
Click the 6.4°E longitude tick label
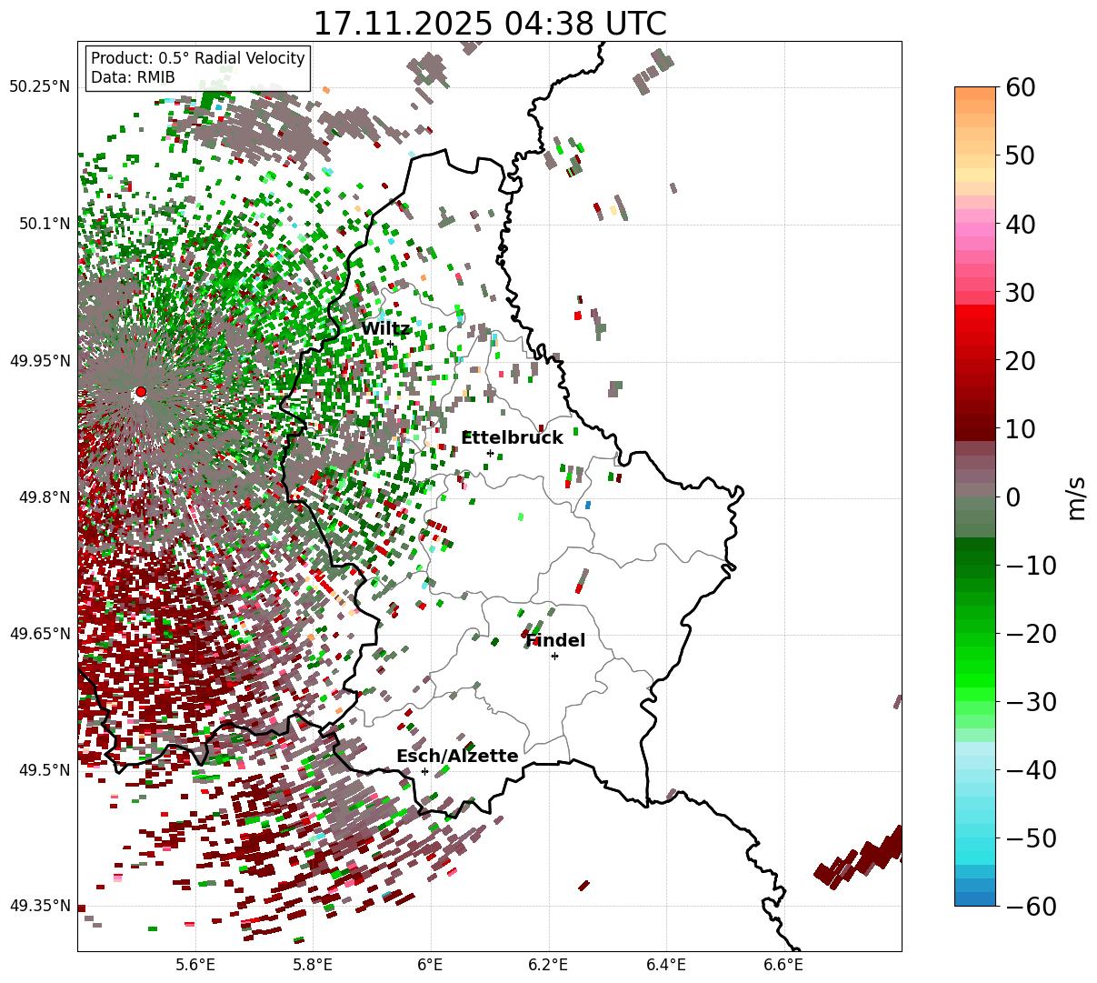coord(666,965)
